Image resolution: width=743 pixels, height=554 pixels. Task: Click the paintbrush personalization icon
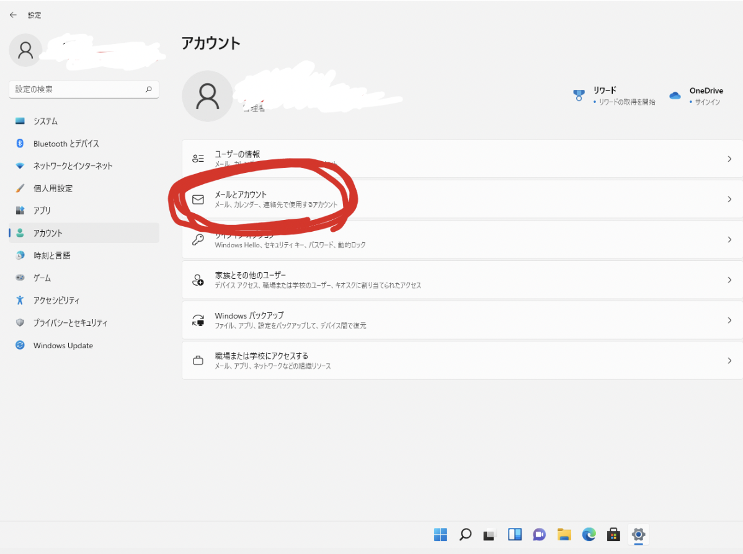pyautogui.click(x=20, y=188)
